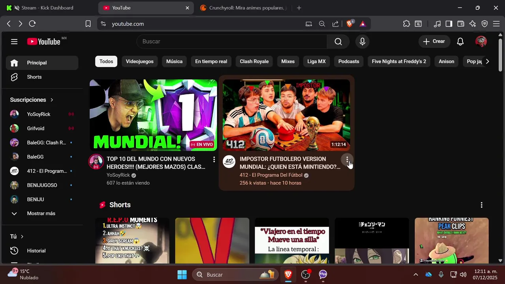The image size is (505, 284).
Task: Open Brave browser from the taskbar
Action: [x=288, y=275]
